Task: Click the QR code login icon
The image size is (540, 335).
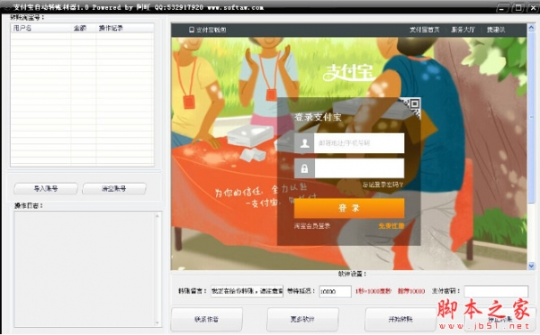Action: [411, 106]
